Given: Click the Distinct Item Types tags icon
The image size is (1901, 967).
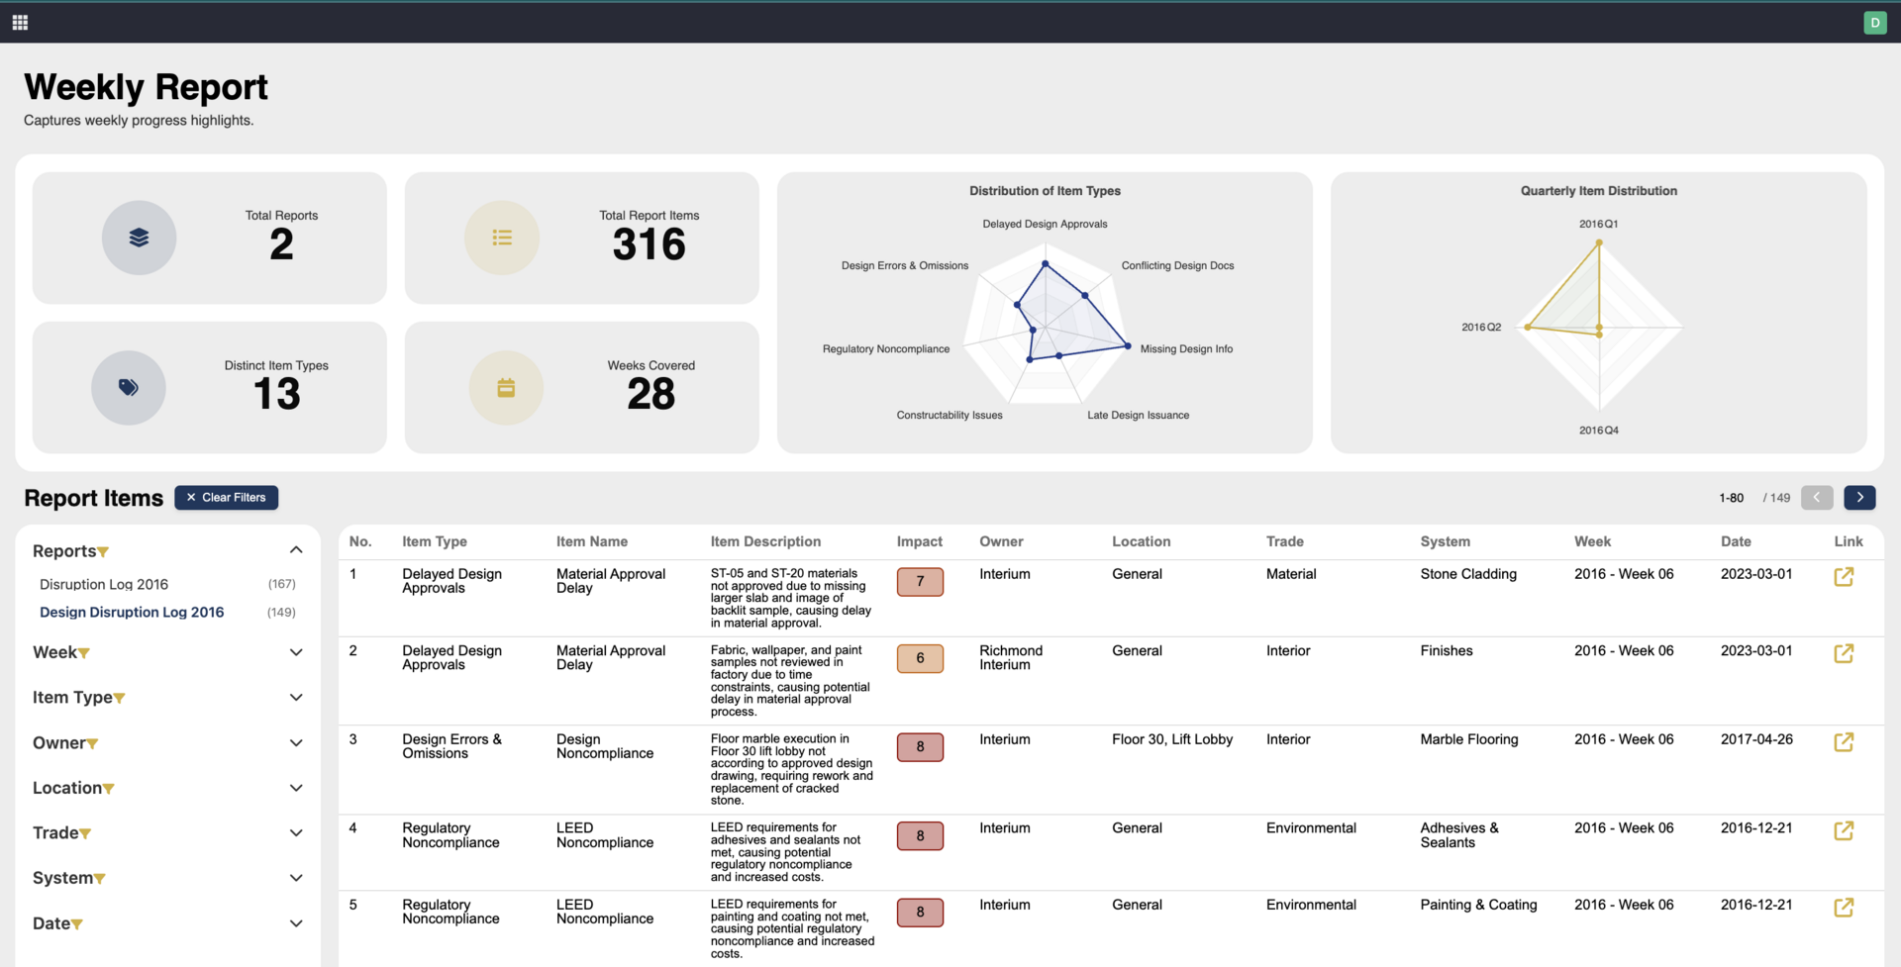Looking at the screenshot, I should [x=129, y=387].
